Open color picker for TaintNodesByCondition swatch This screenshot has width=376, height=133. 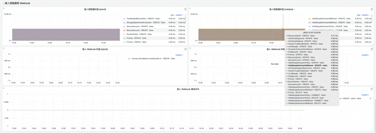[124, 19]
